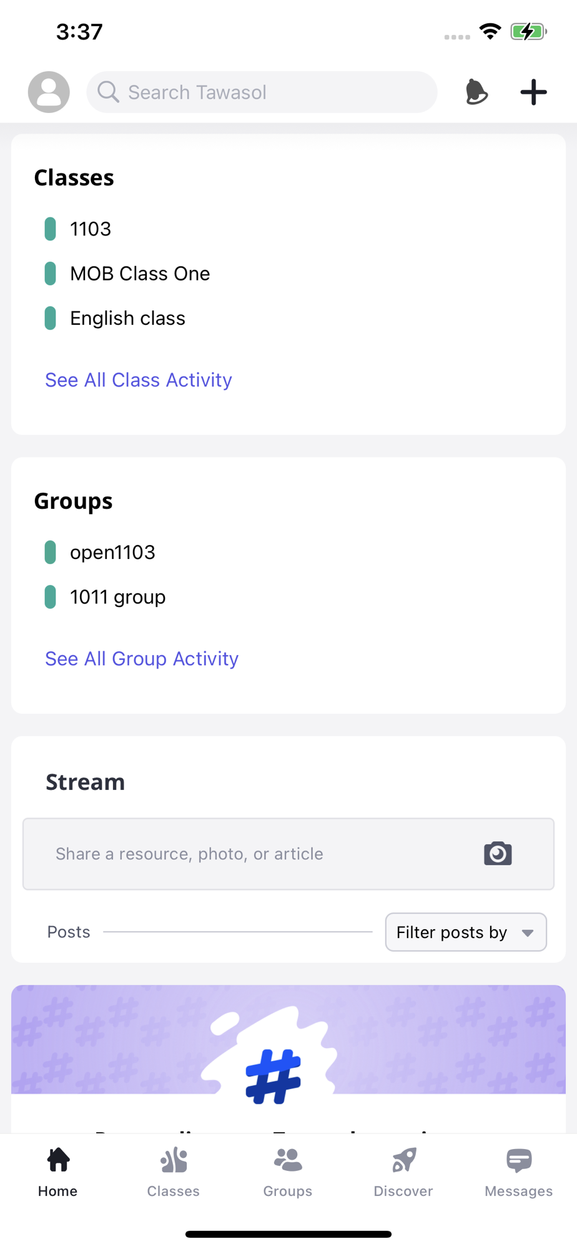
Task: Tap the camera icon in share box
Action: pos(498,853)
